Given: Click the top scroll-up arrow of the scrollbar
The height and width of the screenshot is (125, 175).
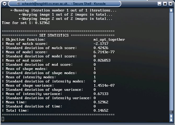Looking at the screenshot, I should click(171, 10).
